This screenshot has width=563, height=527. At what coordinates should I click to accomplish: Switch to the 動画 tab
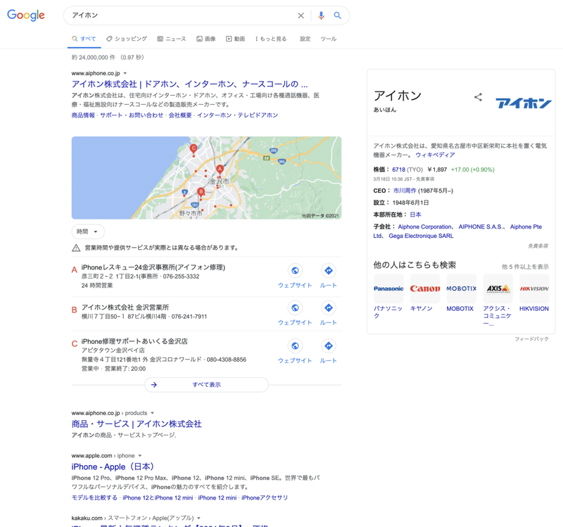(236, 39)
